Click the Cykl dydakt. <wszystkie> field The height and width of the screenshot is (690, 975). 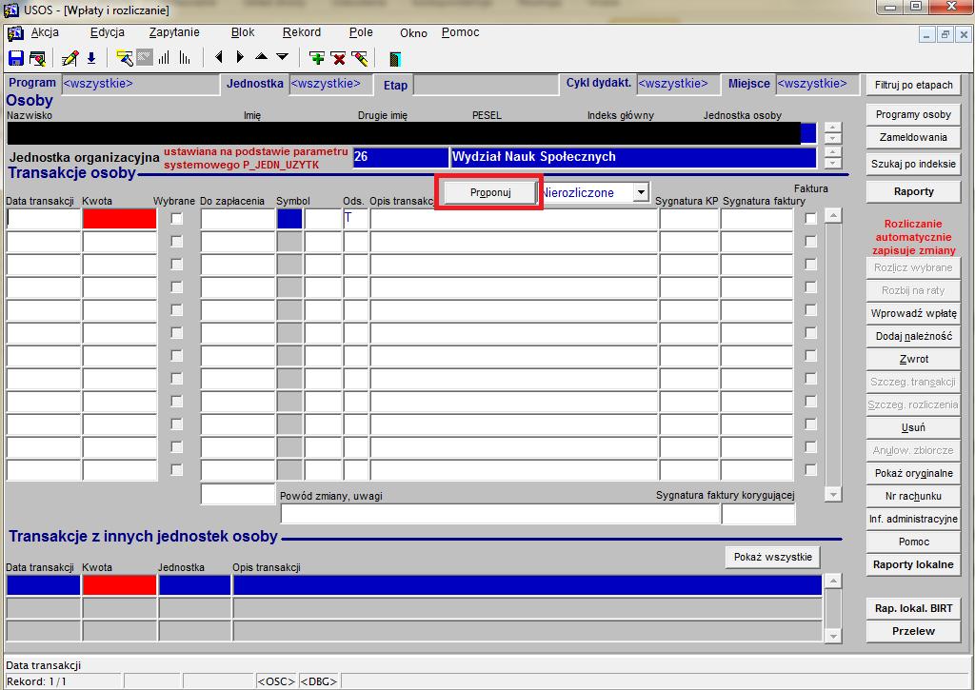point(677,84)
